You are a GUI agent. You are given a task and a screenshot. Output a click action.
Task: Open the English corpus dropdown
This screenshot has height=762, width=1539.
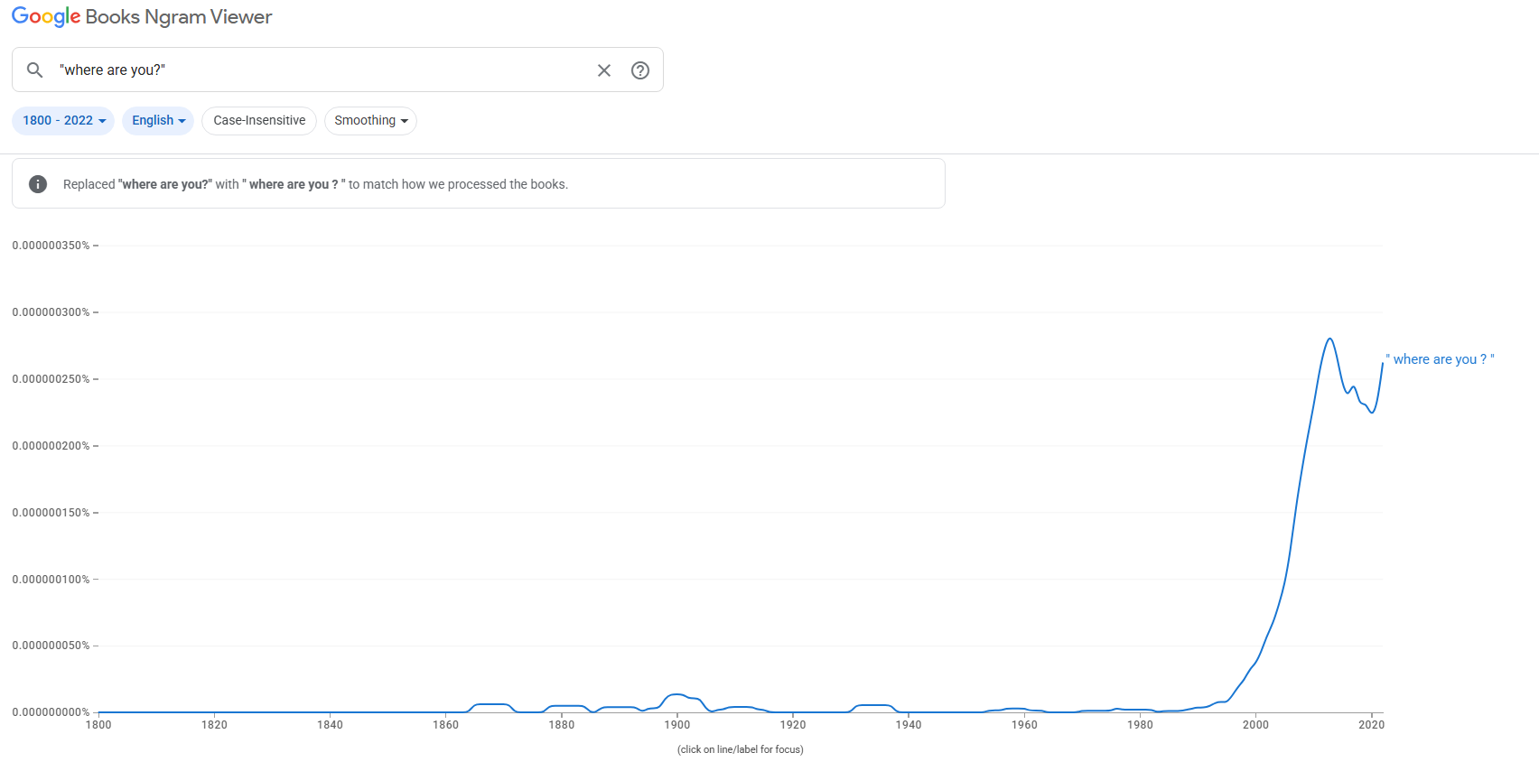pyautogui.click(x=158, y=120)
